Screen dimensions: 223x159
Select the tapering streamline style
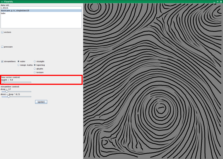(x=35, y=65)
